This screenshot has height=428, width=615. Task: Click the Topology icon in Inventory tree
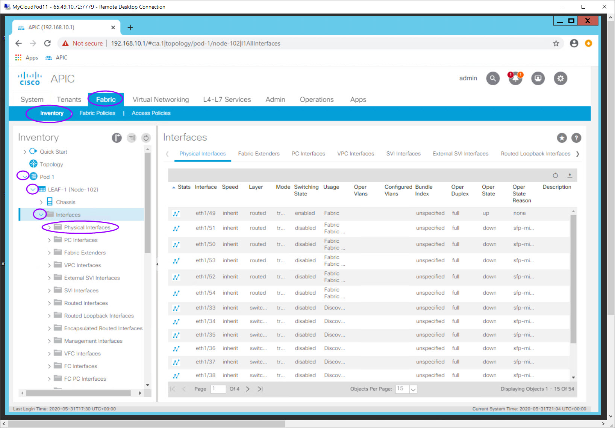33,164
